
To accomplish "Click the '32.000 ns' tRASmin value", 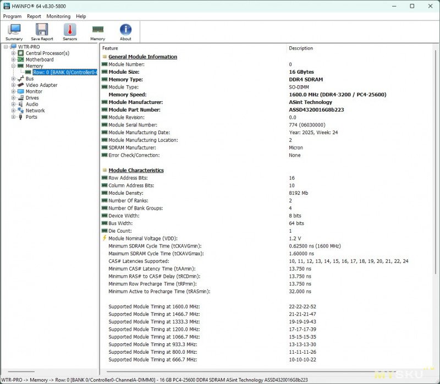I will coord(300,292).
